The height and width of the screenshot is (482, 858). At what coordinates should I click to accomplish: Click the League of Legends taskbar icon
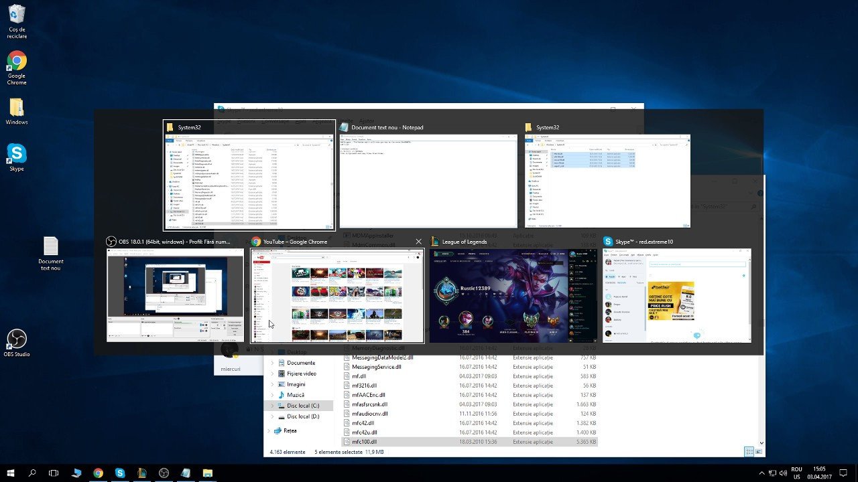coord(141,473)
